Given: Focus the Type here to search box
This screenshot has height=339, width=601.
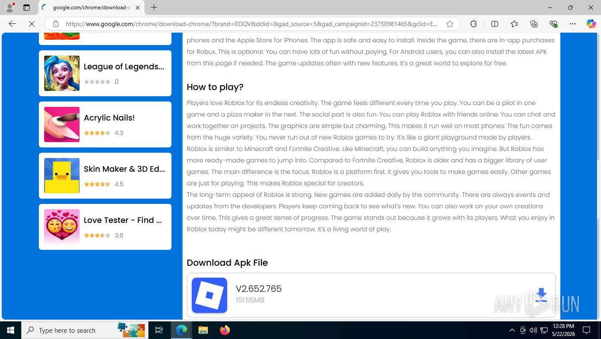Looking at the screenshot, I should pos(84,330).
